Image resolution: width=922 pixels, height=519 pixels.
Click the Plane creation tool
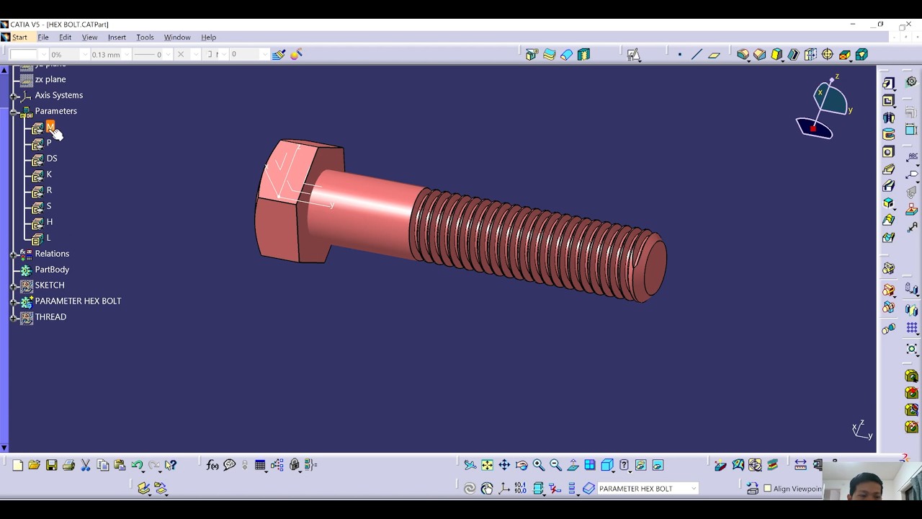pos(714,55)
